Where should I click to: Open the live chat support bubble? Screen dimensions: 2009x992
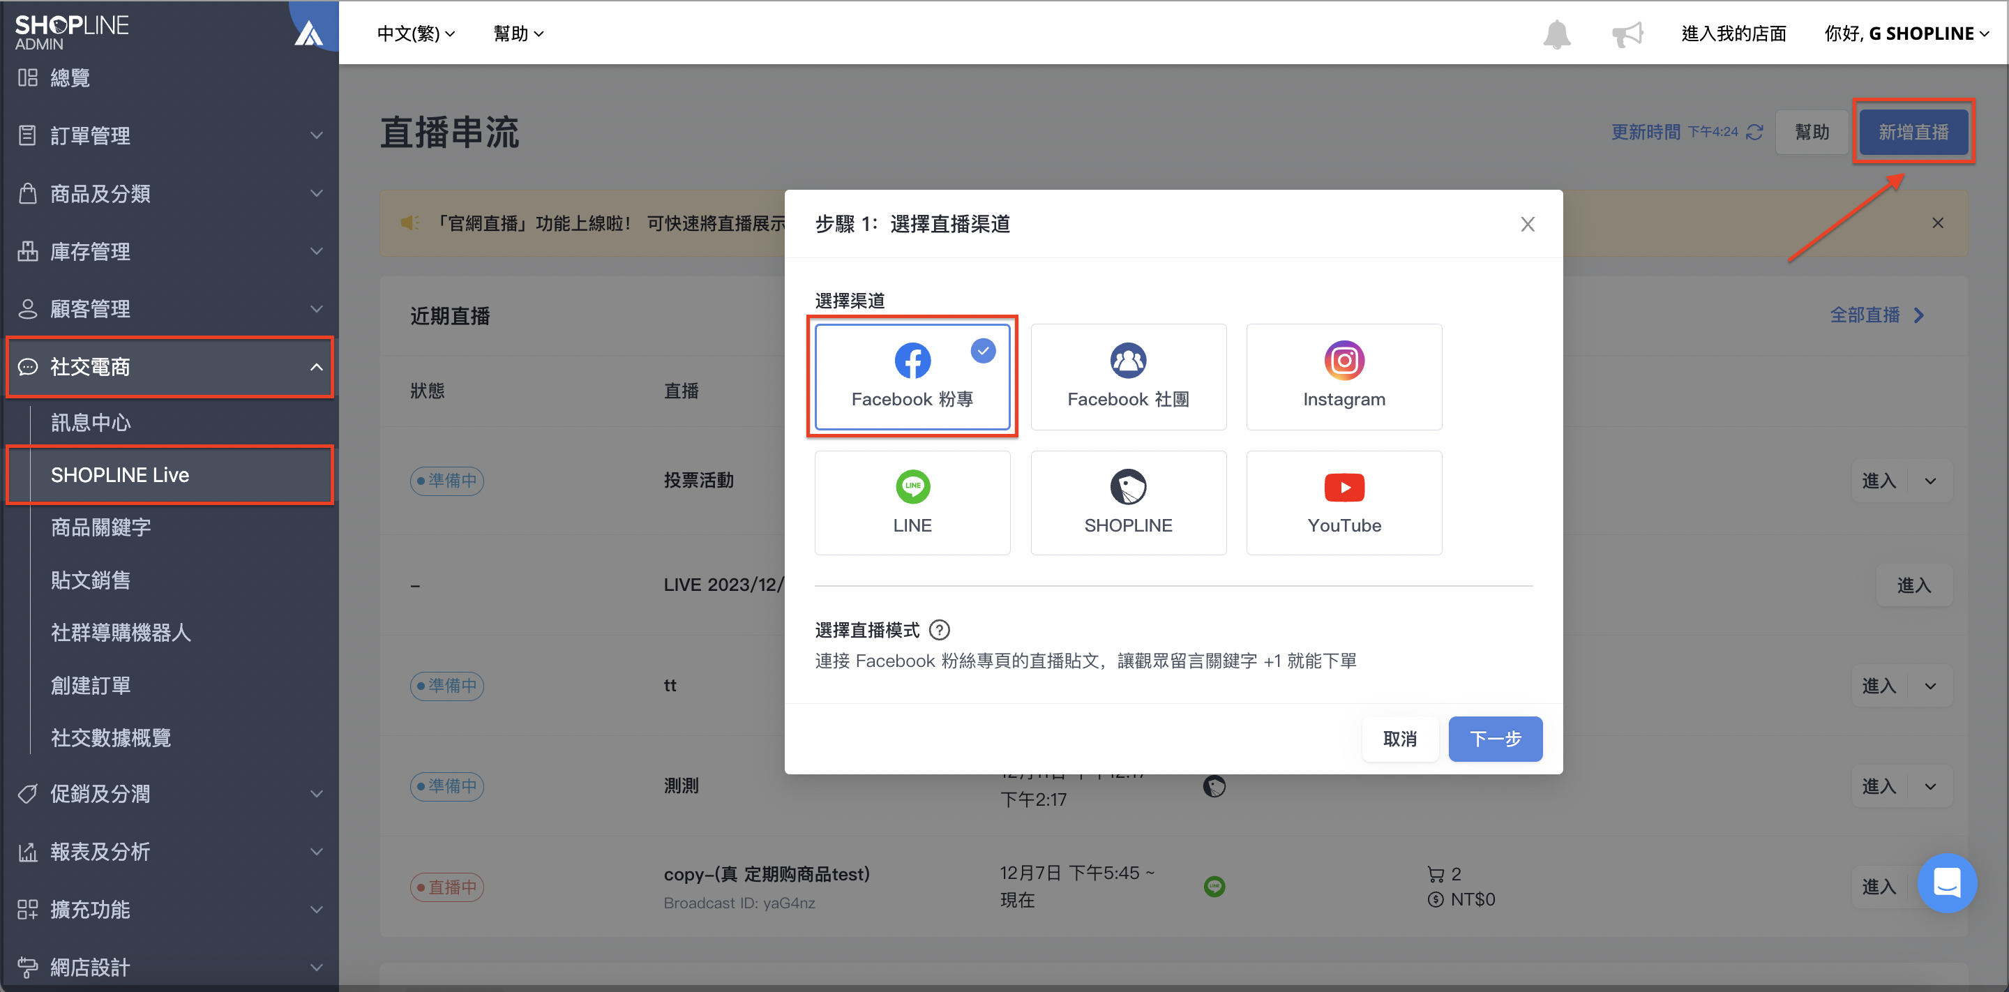coord(1947,882)
